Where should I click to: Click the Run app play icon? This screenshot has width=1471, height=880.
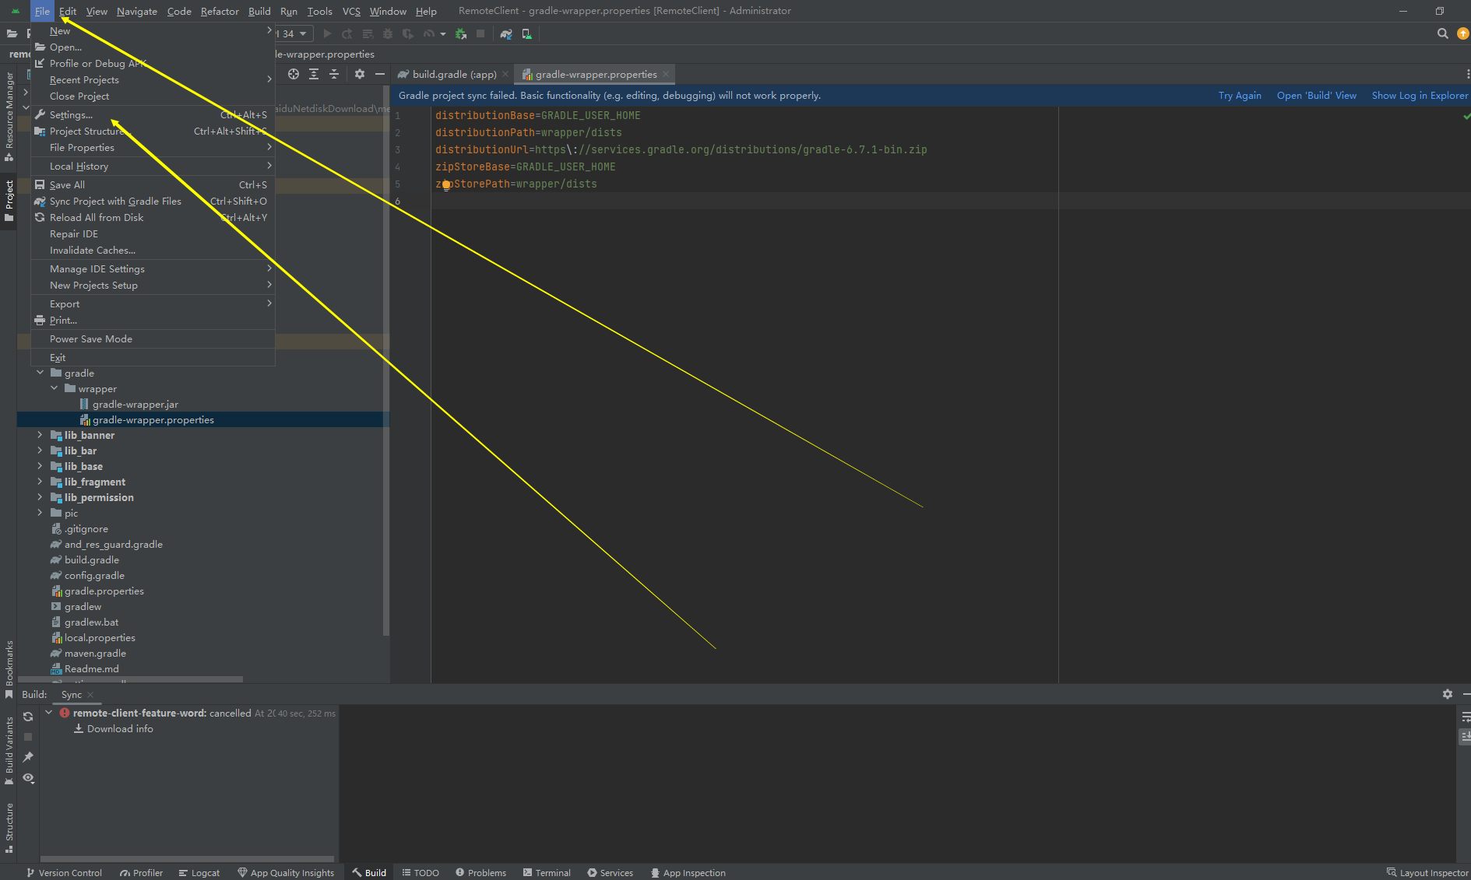[327, 33]
